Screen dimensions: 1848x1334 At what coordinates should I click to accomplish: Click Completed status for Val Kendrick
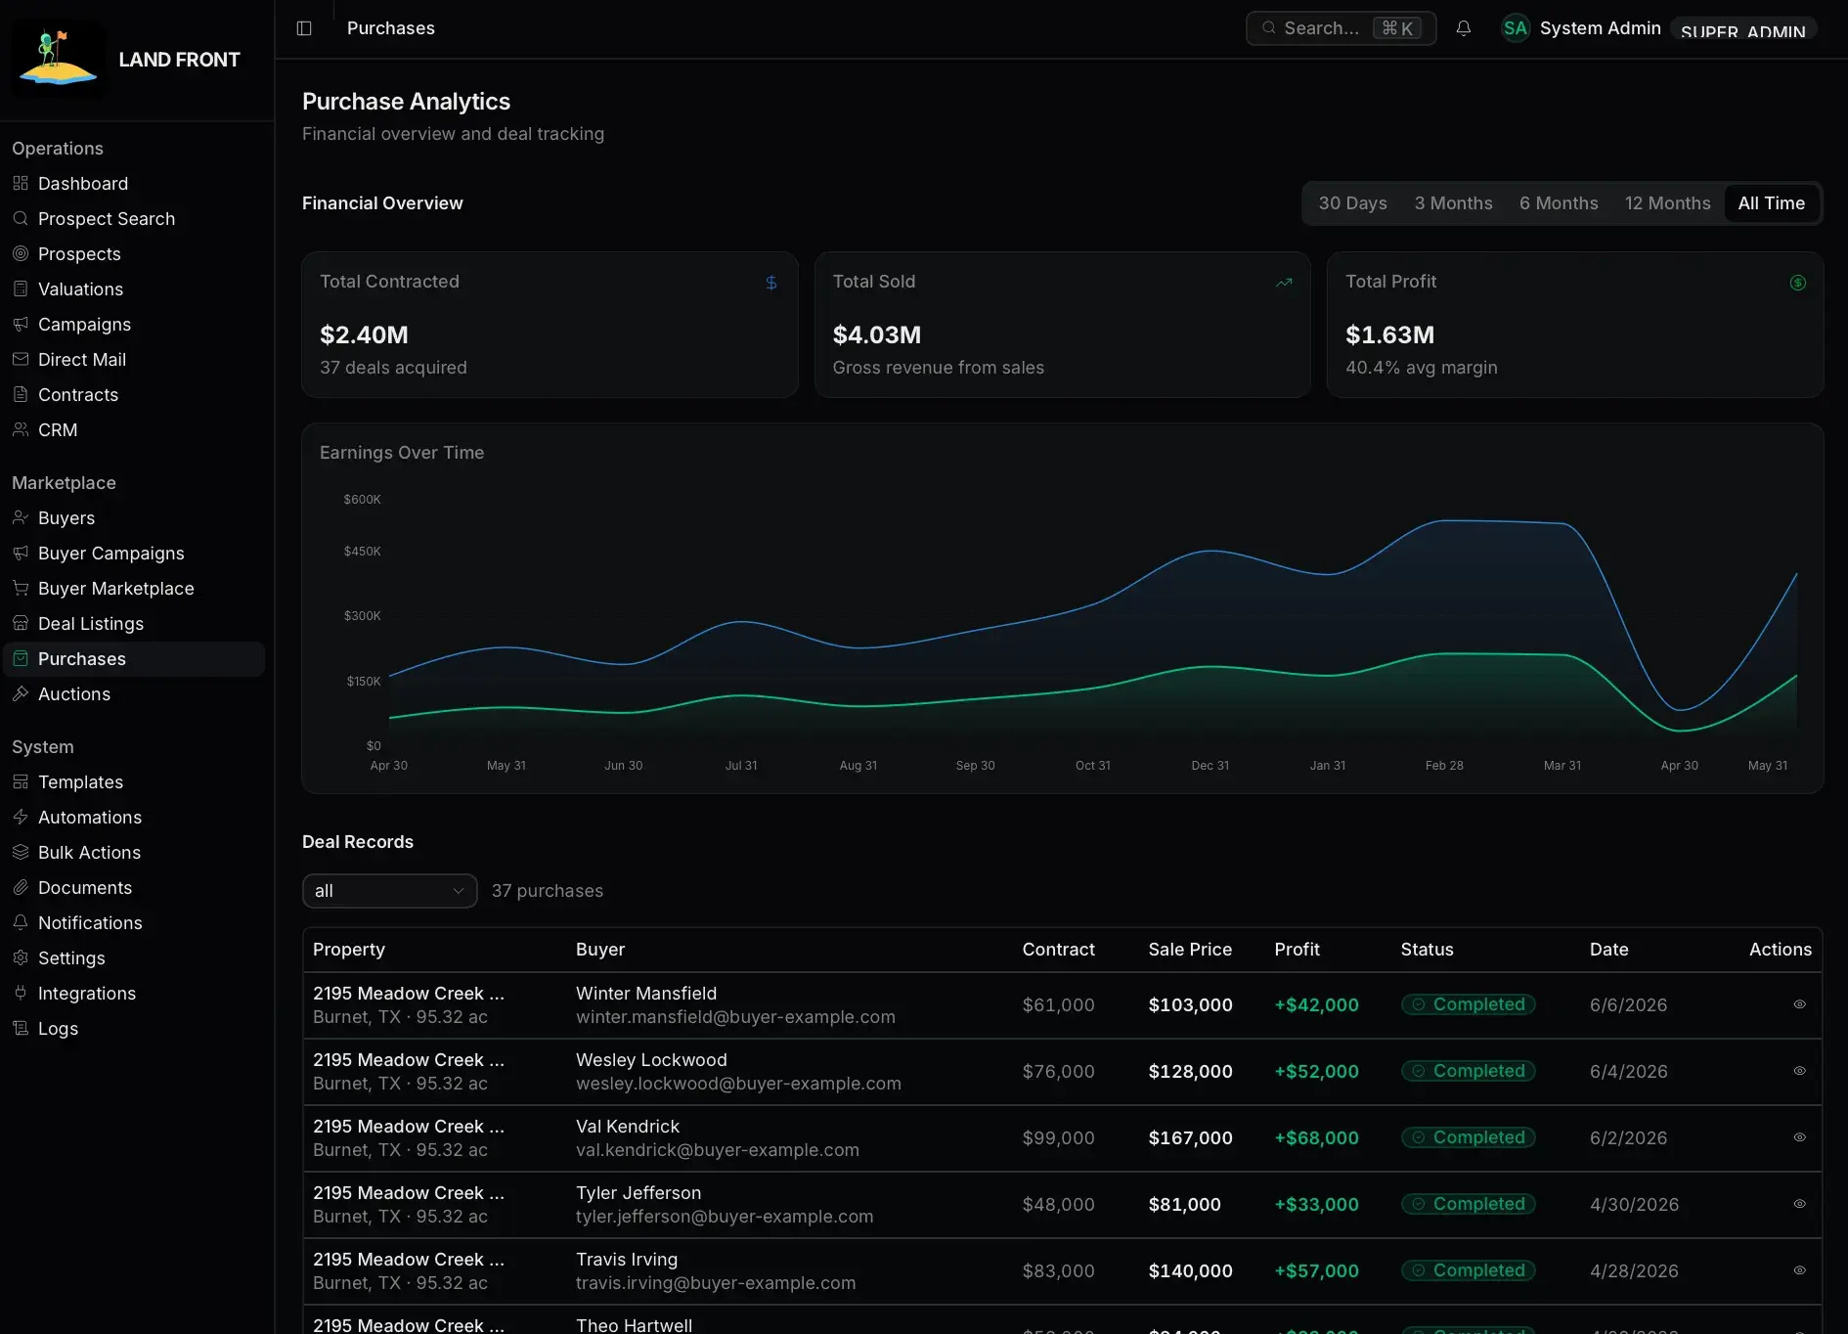[x=1468, y=1137]
